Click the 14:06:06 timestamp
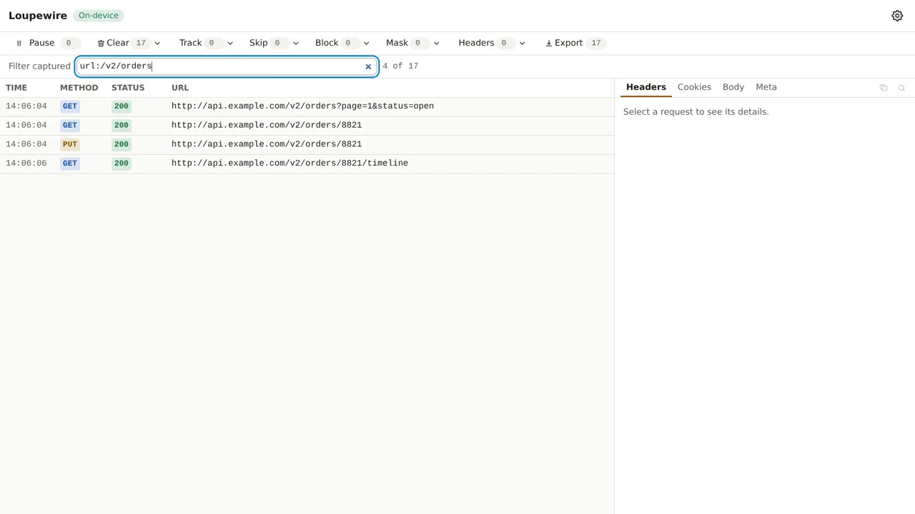 tap(26, 163)
